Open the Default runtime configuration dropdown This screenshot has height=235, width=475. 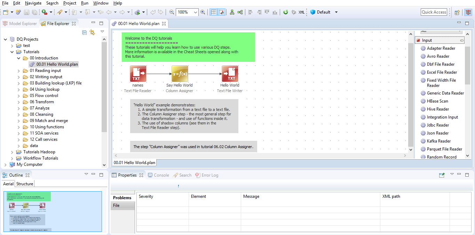point(336,12)
